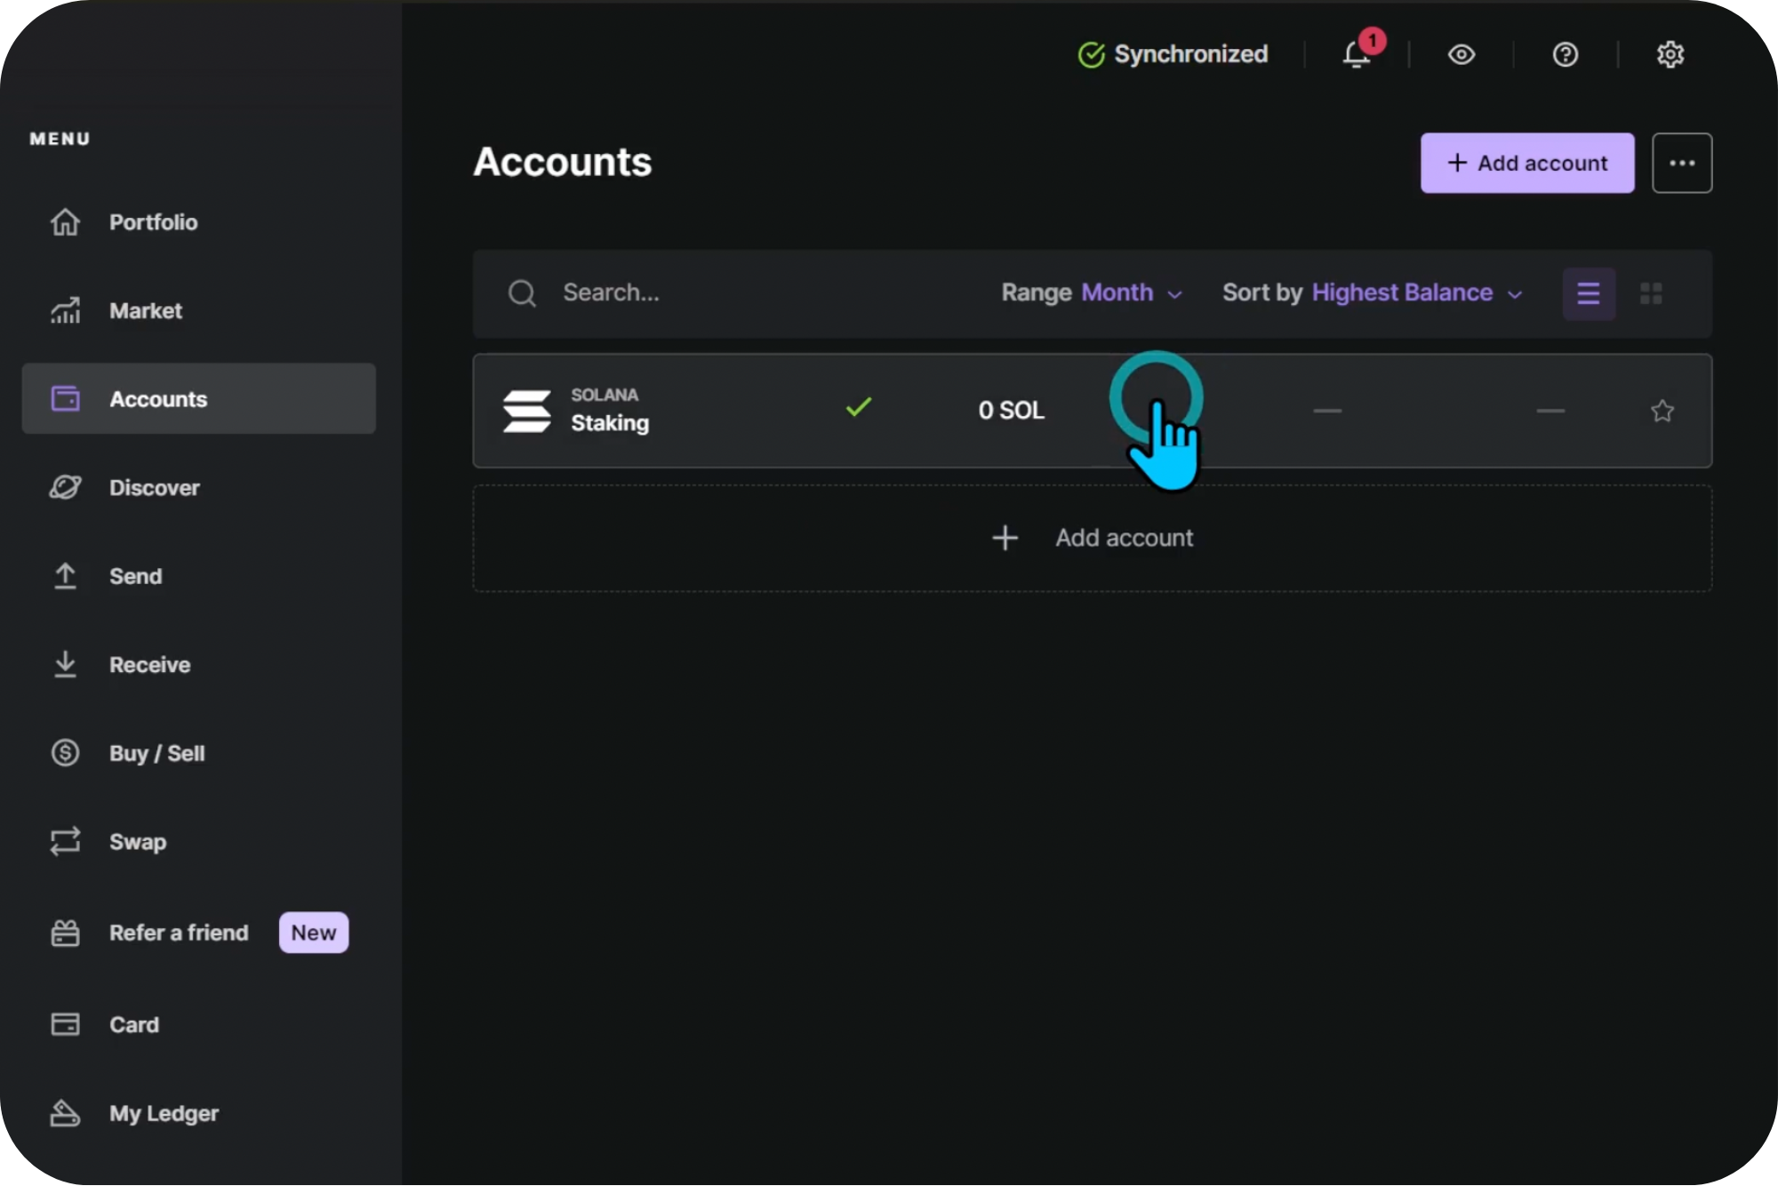This screenshot has width=1778, height=1186.
Task: Open the Discover planet icon
Action: [x=65, y=487]
